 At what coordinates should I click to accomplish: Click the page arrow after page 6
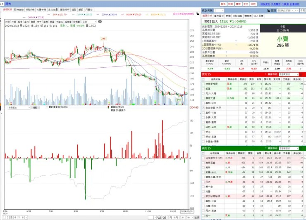26,217
